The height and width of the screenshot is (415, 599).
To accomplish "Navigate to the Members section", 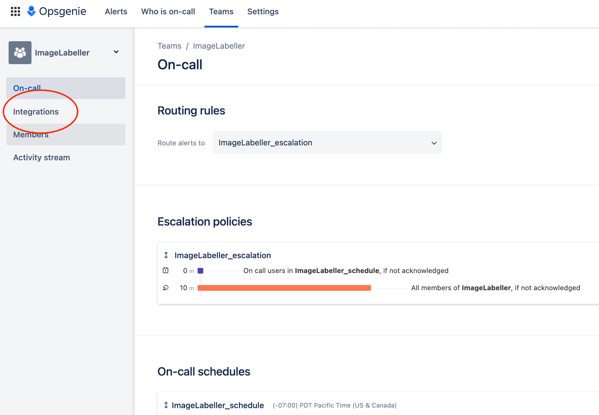I will point(31,134).
